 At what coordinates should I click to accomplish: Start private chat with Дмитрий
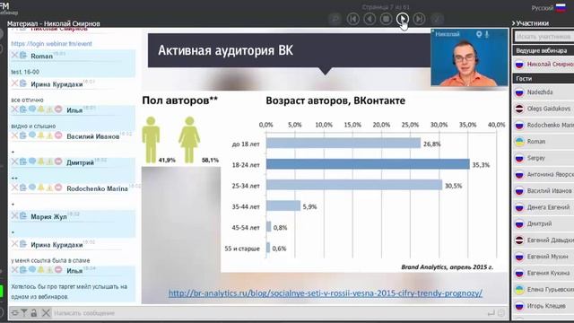click(x=32, y=161)
